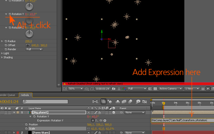Toggle the 3D layer switch for Big planet
This screenshot has height=134, width=214.
[x=114, y=113]
